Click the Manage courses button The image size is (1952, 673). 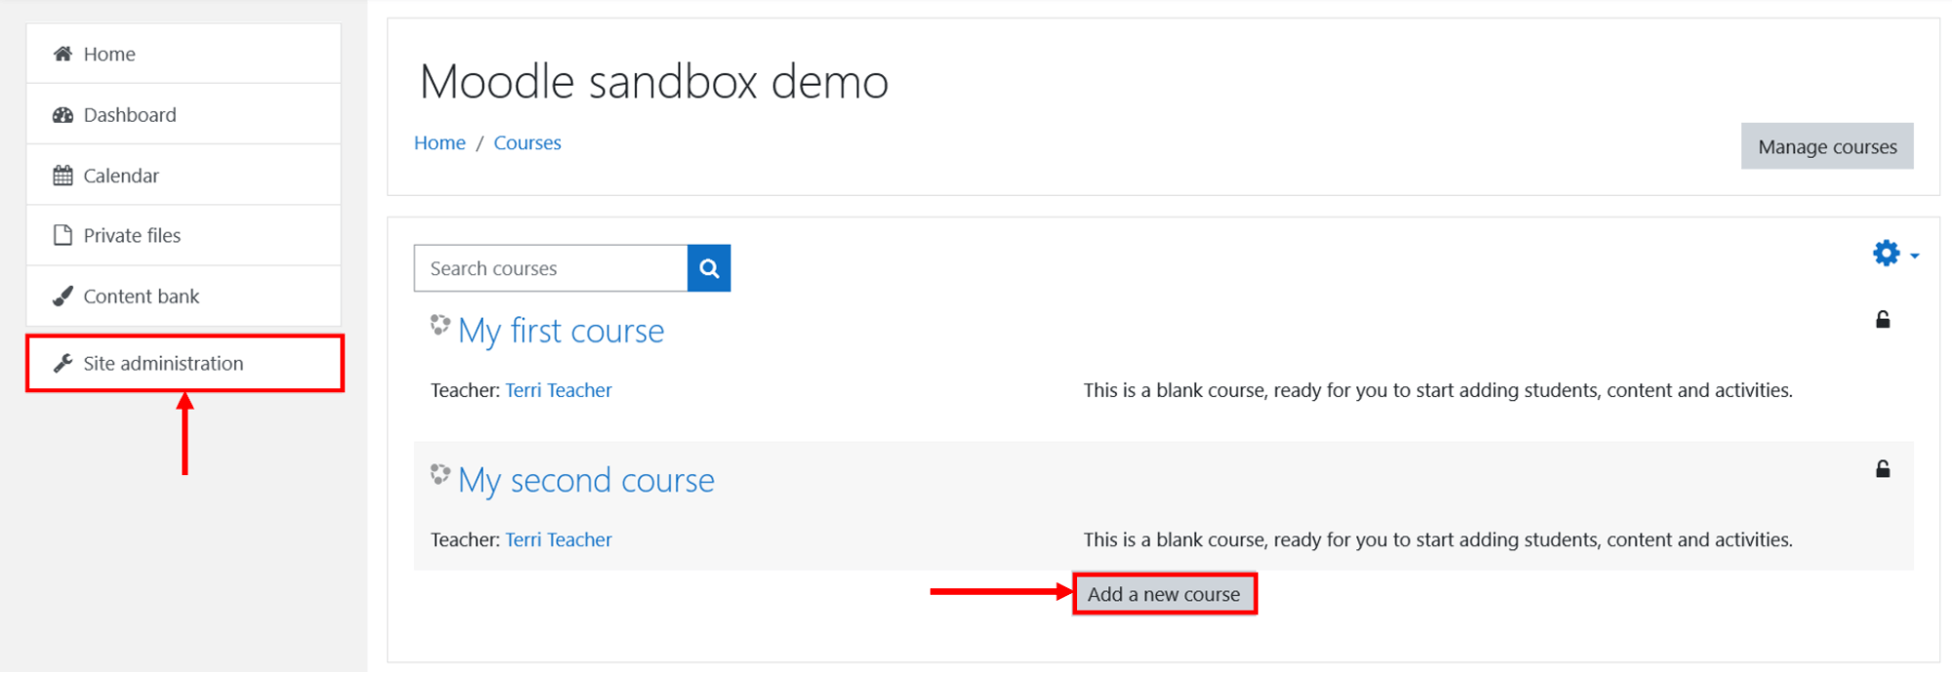click(1827, 146)
